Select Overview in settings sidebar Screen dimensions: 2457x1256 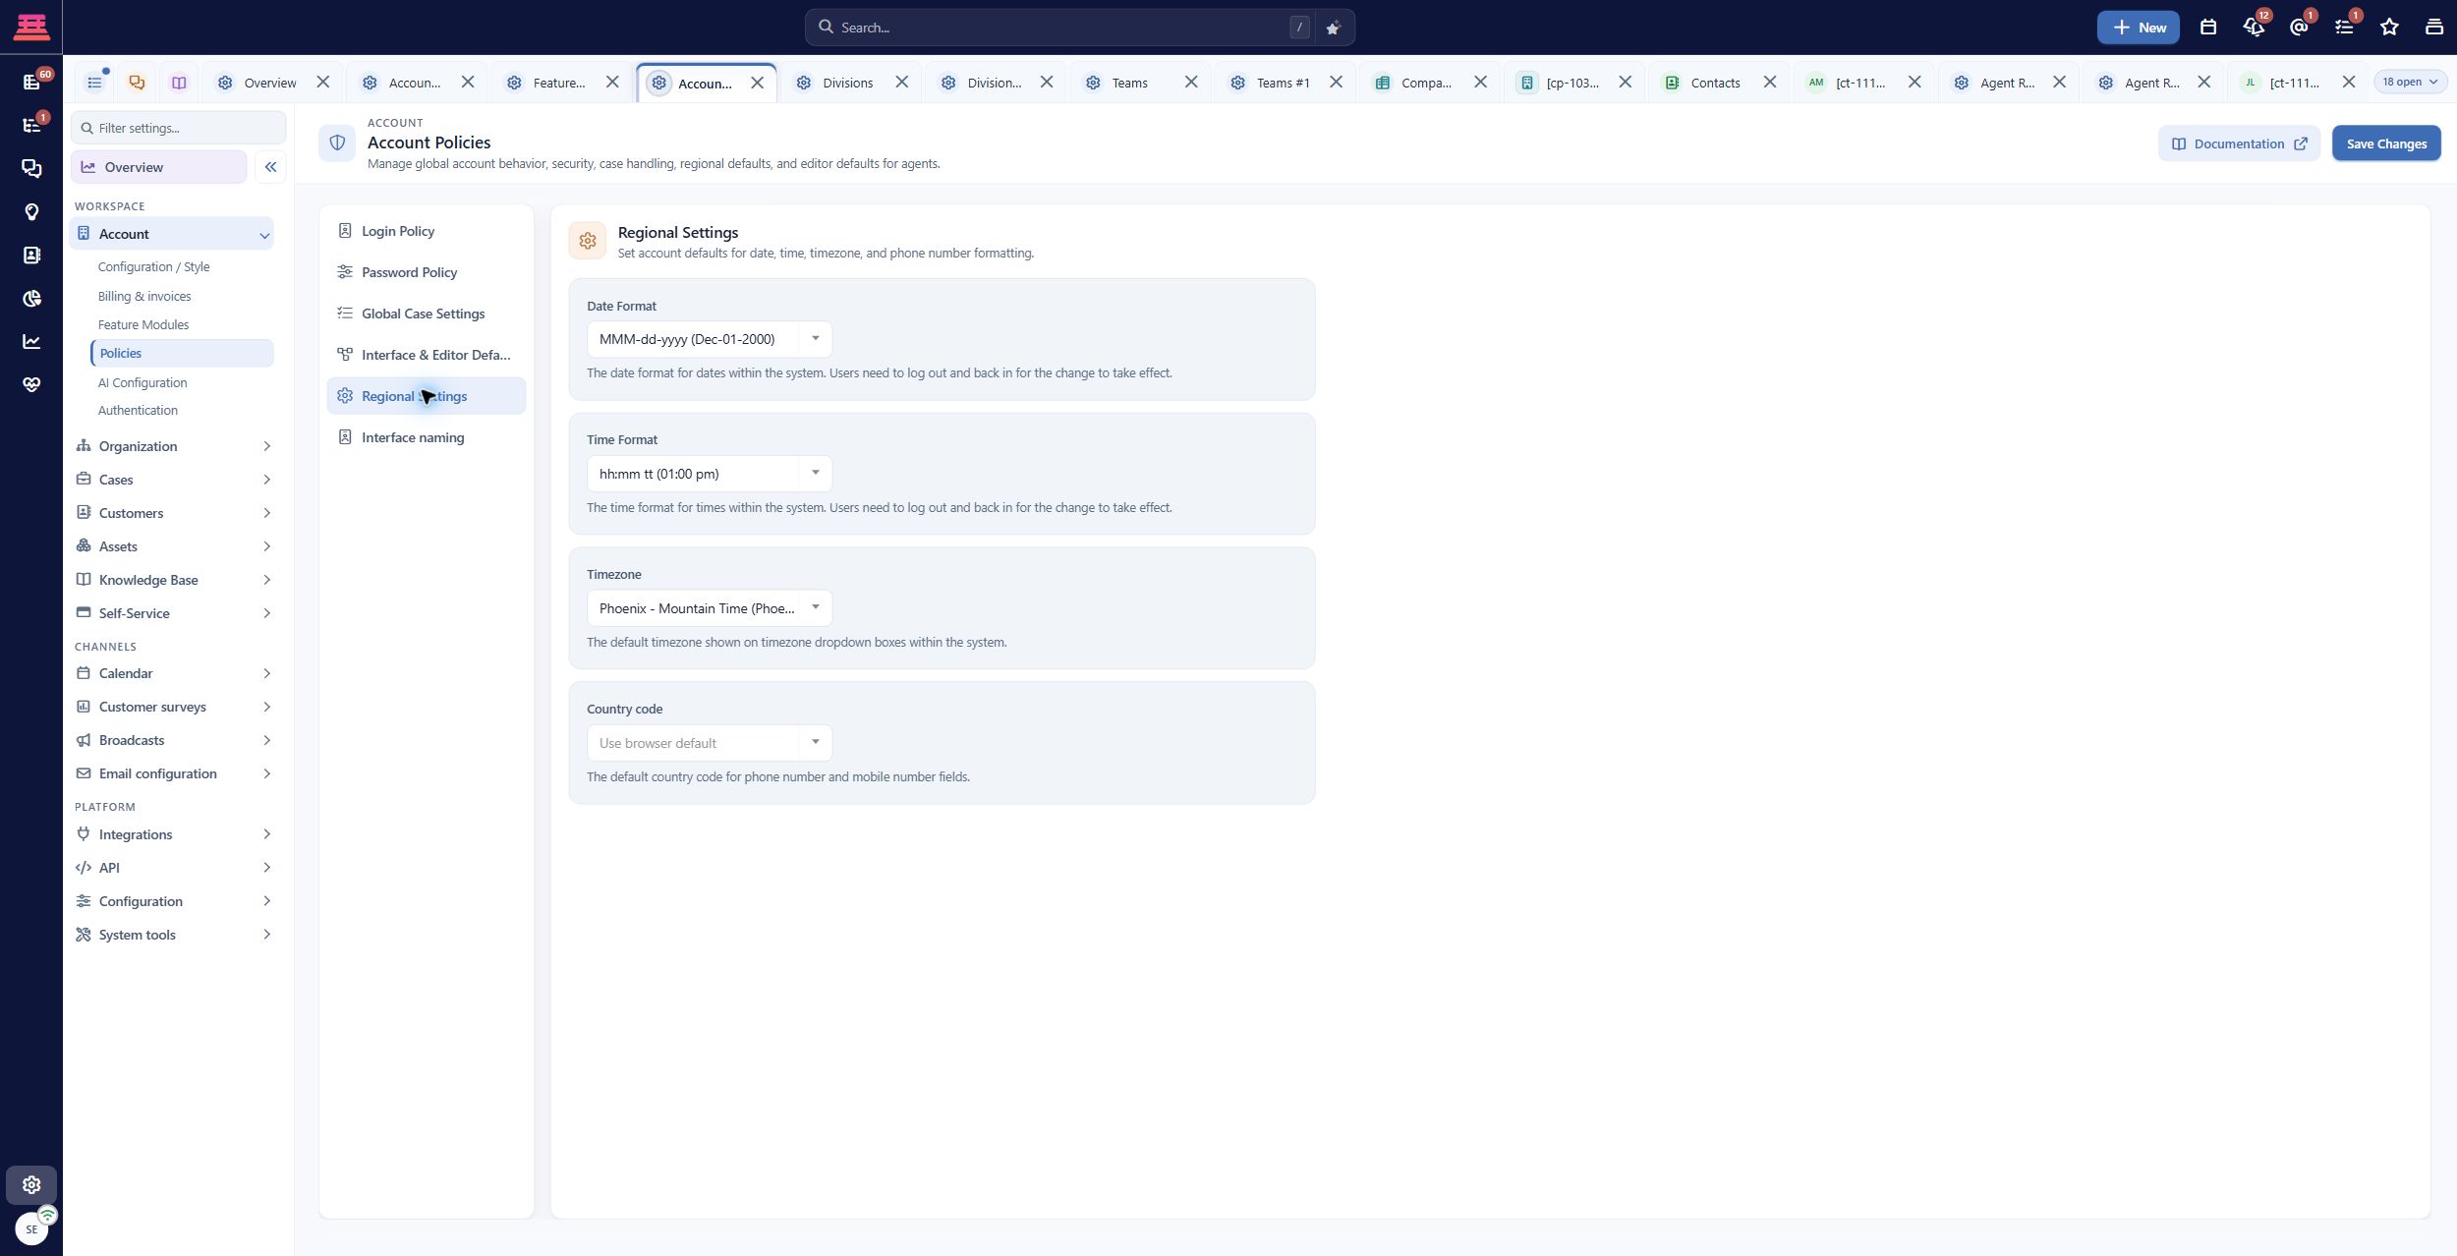pos(159,167)
